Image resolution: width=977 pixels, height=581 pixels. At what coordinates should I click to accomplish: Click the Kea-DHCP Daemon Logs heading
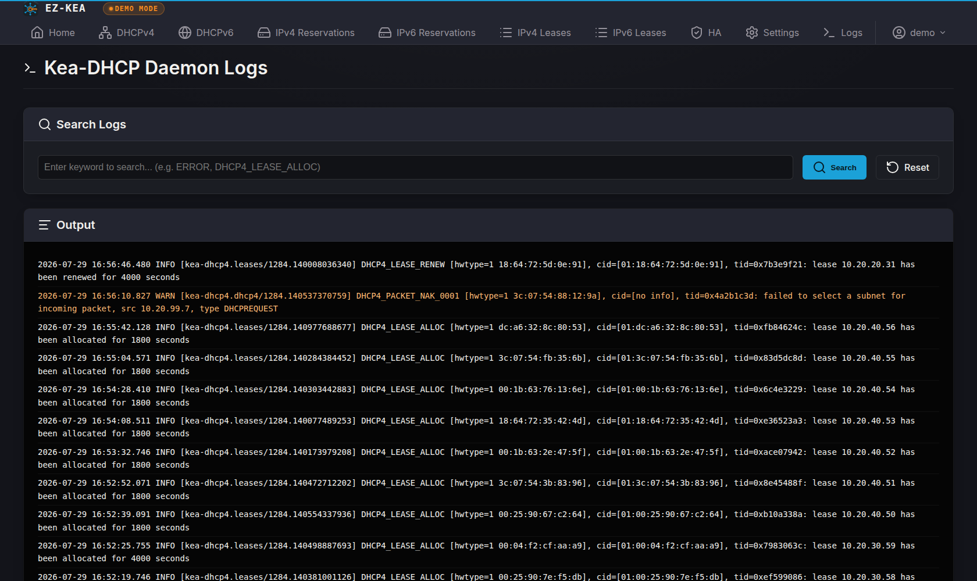(x=156, y=68)
